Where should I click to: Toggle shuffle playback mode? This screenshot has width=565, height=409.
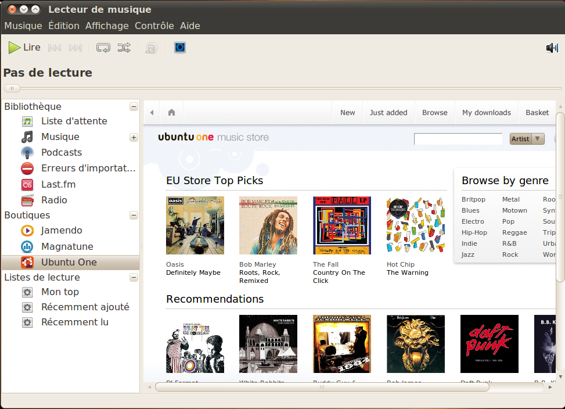tap(124, 48)
